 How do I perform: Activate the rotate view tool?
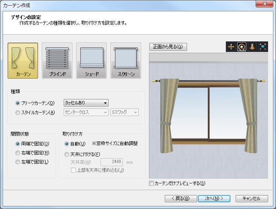(241, 47)
